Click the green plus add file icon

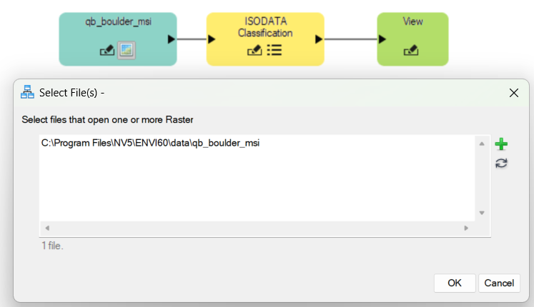pyautogui.click(x=501, y=144)
